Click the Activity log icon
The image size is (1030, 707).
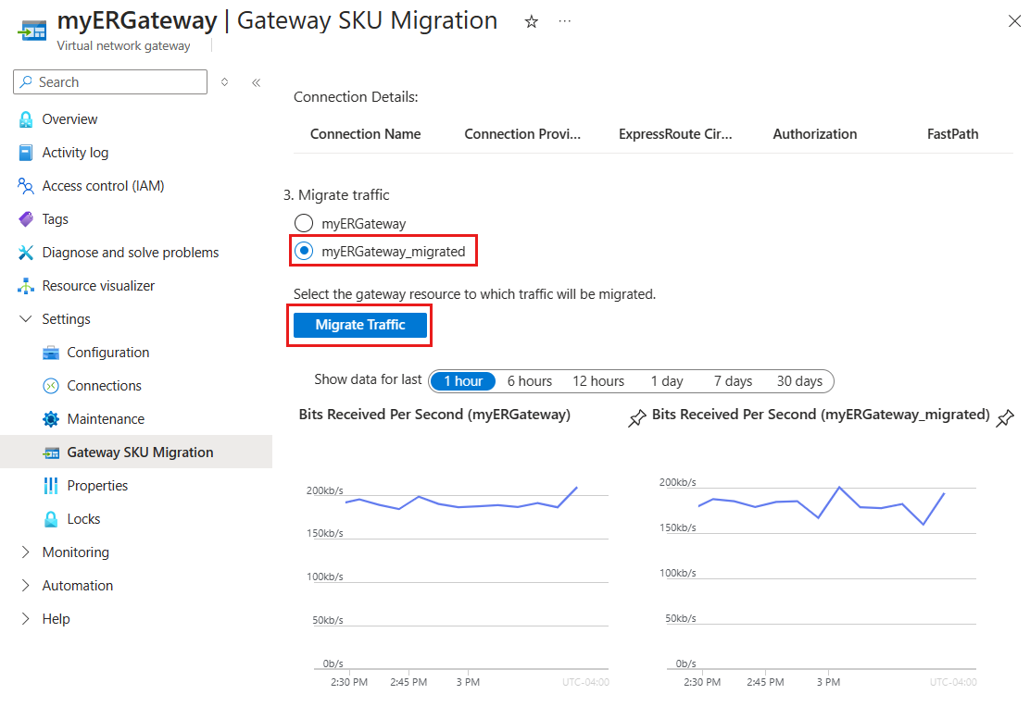[26, 153]
